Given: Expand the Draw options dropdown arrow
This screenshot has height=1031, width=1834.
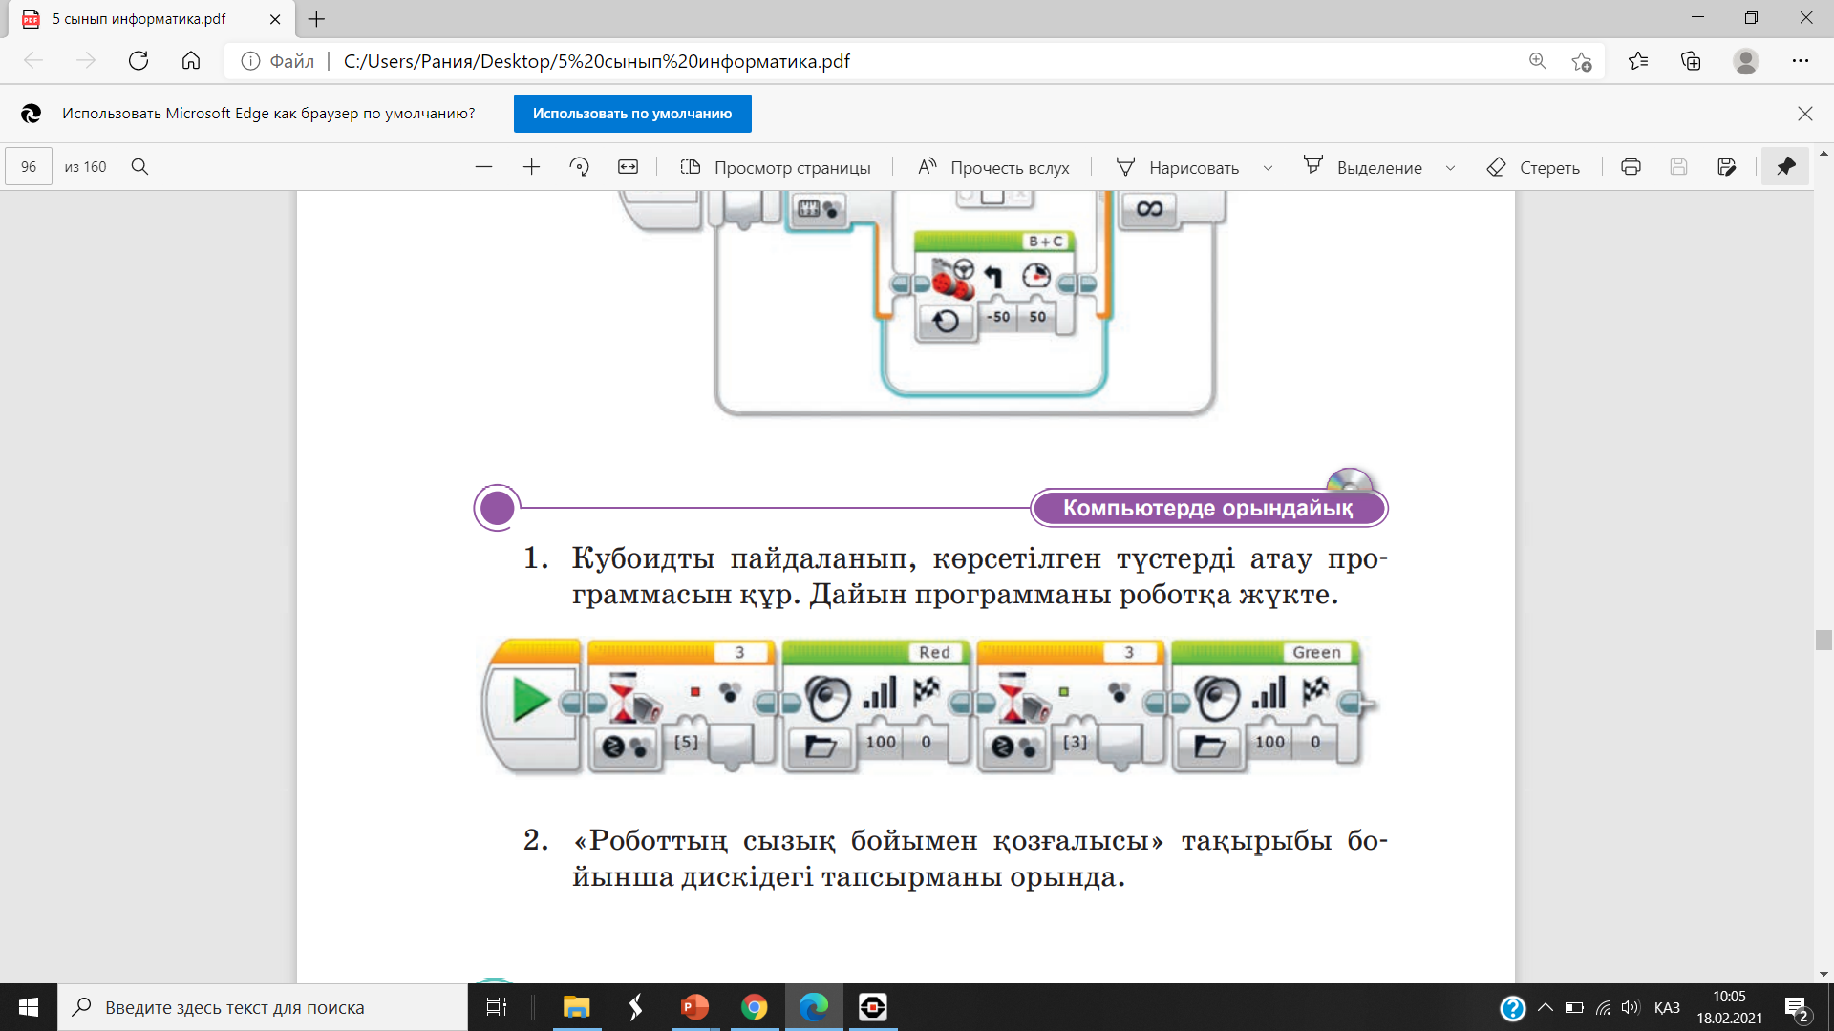Looking at the screenshot, I should [x=1268, y=168].
